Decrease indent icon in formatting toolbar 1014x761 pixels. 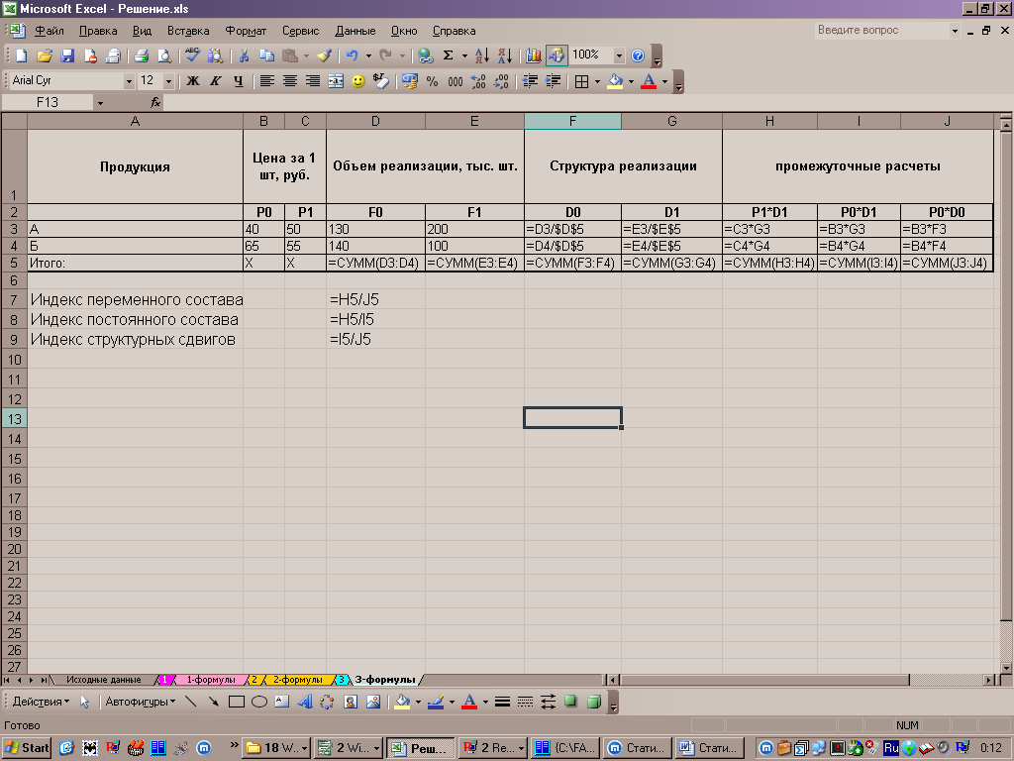click(530, 81)
